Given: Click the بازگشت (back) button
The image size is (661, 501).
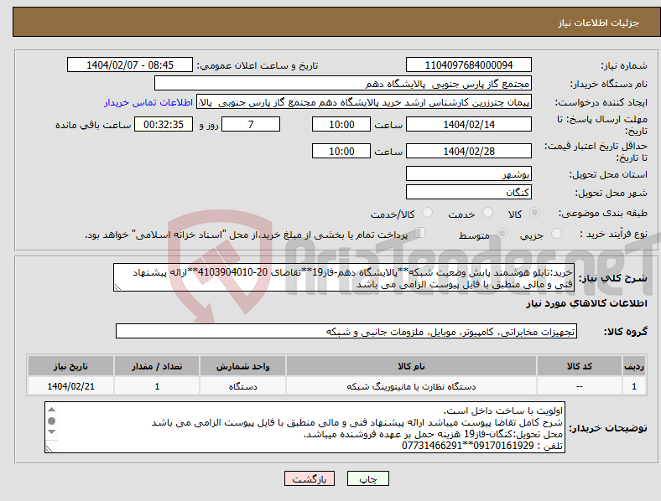Looking at the screenshot, I should (310, 478).
